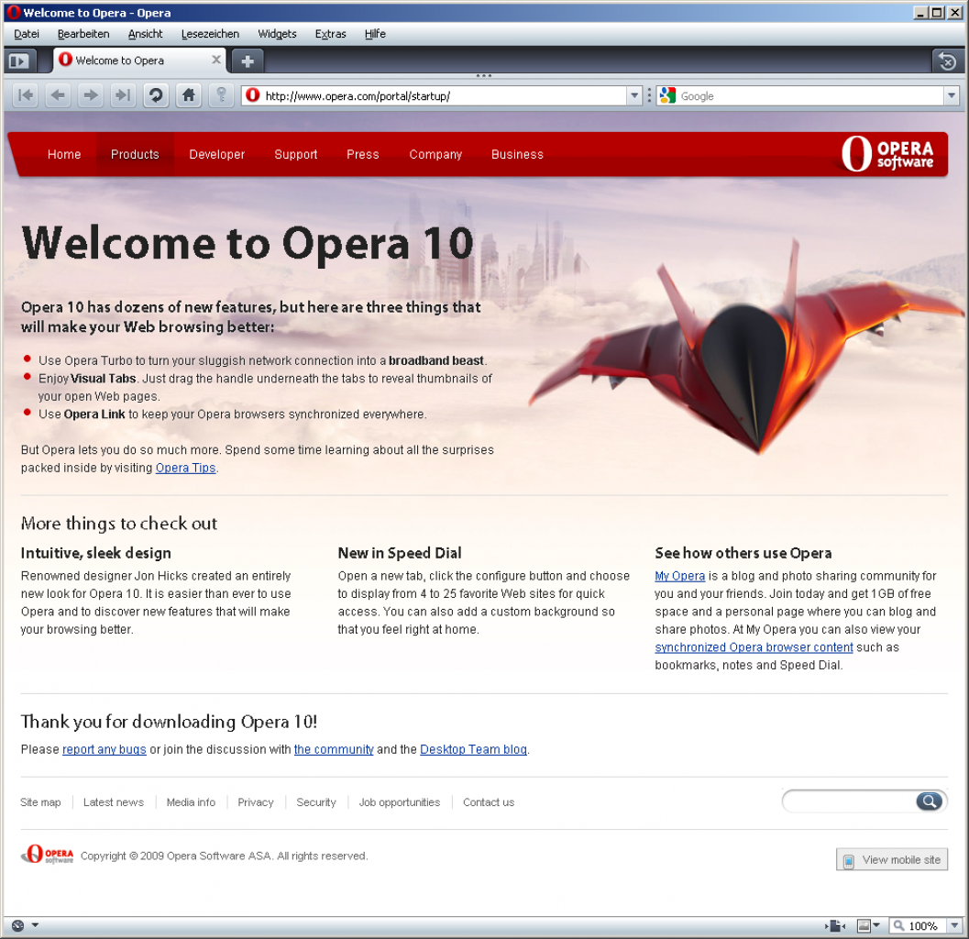Open Press in the navigation bar
Screen dimensions: 969x939
(363, 155)
